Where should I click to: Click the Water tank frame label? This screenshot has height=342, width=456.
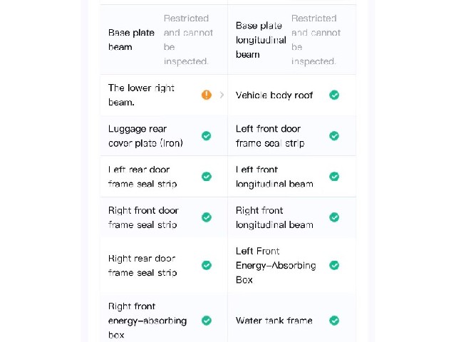[274, 321]
